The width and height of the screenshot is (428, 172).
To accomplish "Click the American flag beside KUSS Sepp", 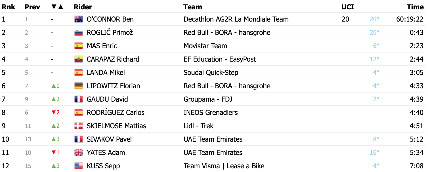I will pyautogui.click(x=78, y=166).
